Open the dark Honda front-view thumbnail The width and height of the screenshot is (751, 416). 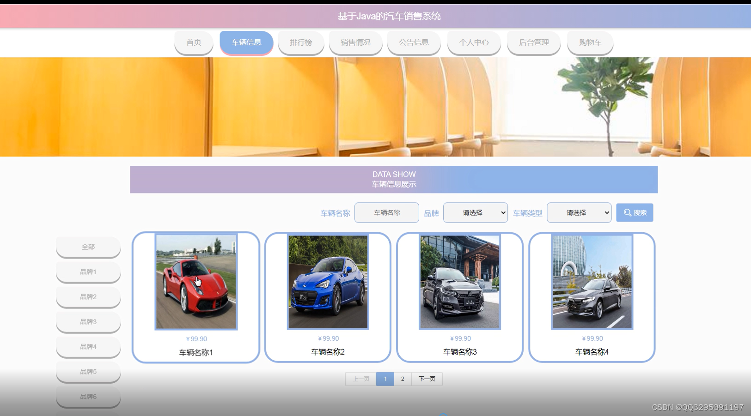tap(460, 282)
